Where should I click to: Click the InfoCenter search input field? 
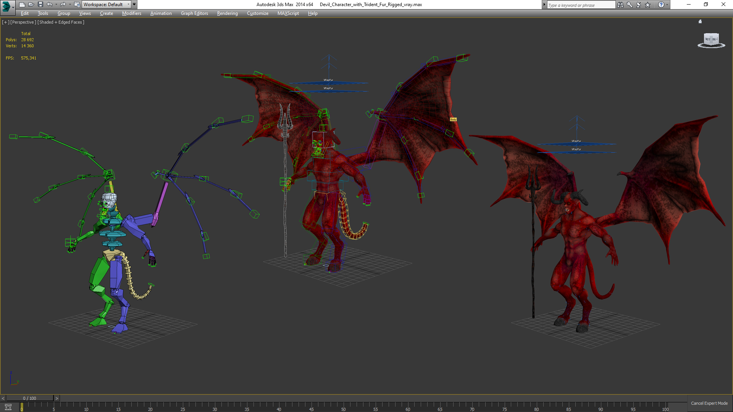tap(581, 5)
